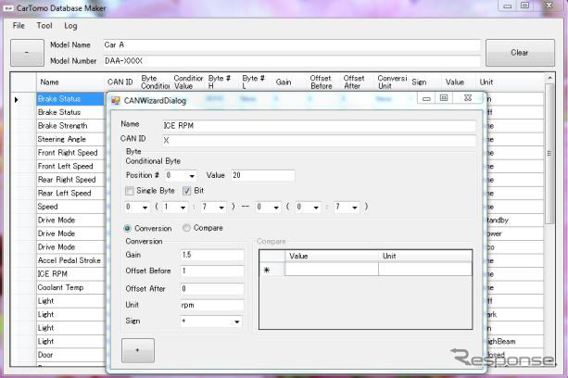This screenshot has width=568, height=378.
Task: Click the row selector arrow for Brake Status
Action: pyautogui.click(x=17, y=99)
